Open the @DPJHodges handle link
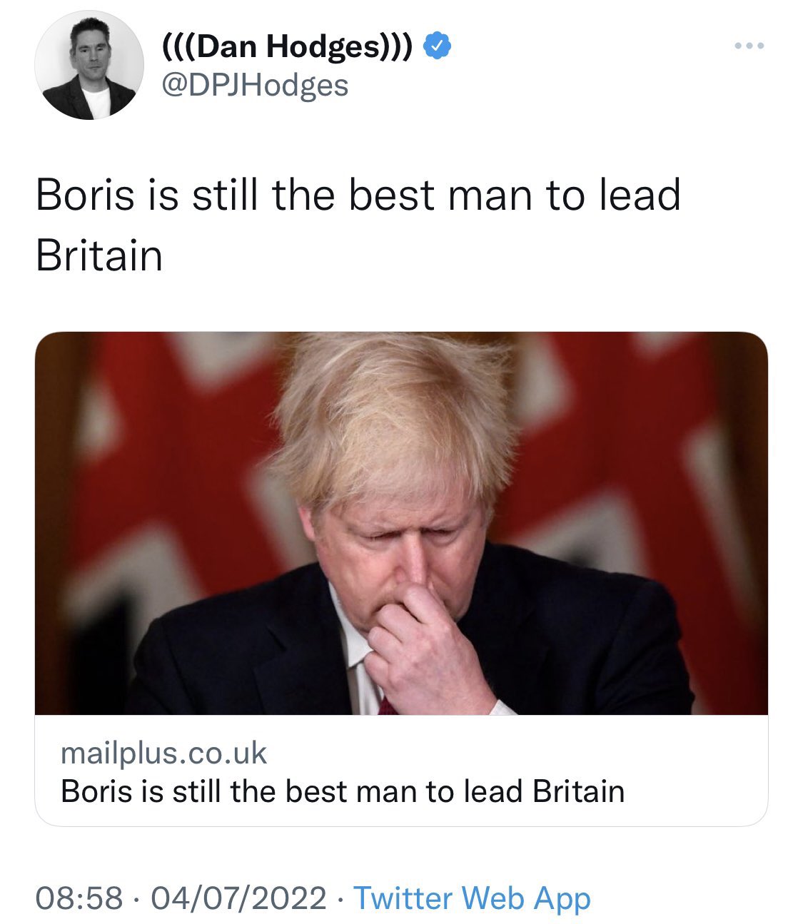Screen dimensions: 803x924 [x=255, y=86]
